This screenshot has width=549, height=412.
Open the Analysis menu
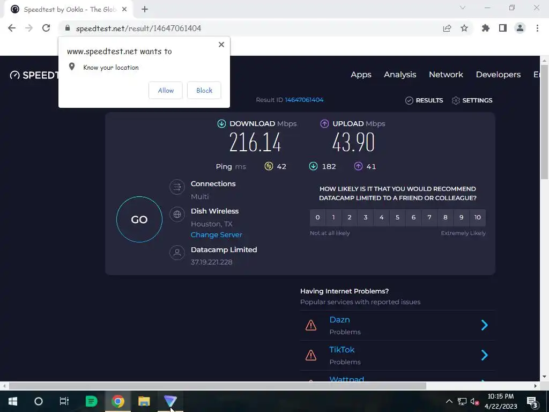[400, 75]
